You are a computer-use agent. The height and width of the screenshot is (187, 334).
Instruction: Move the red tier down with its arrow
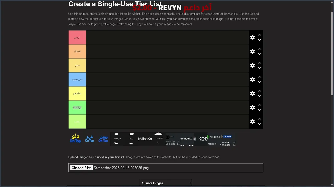pyautogui.click(x=259, y=40)
